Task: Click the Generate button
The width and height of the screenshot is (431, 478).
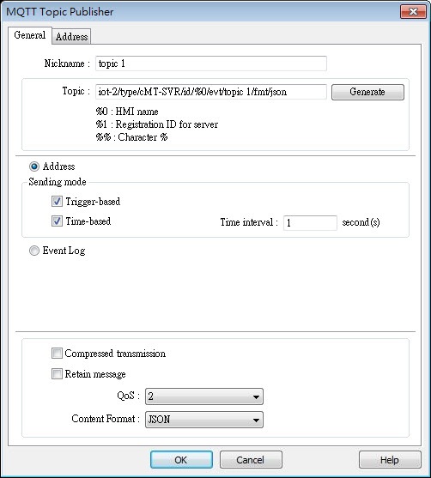Action: coord(367,92)
